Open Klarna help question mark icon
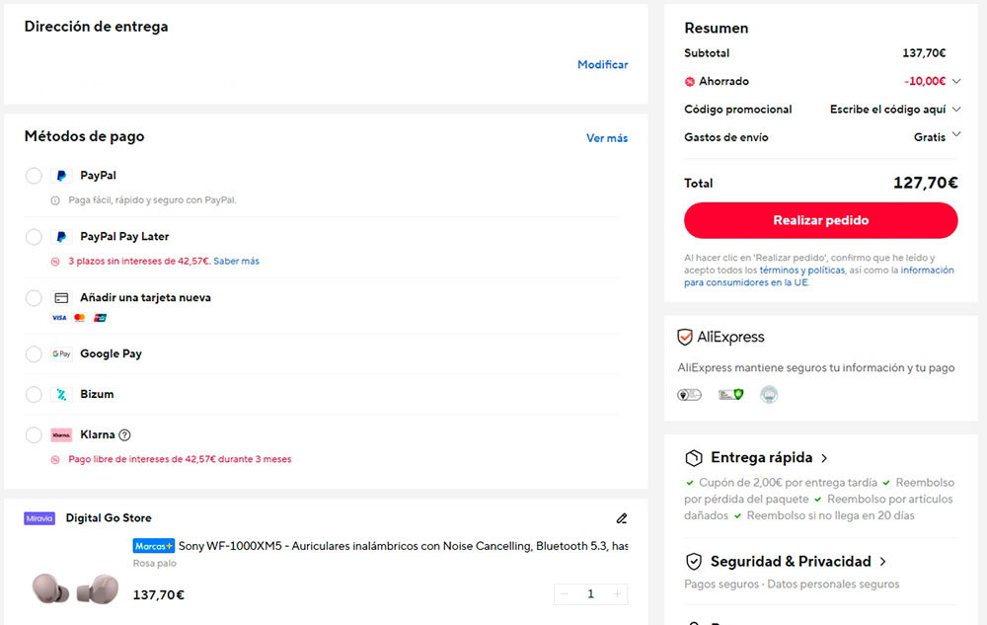Image resolution: width=987 pixels, height=625 pixels. click(124, 434)
